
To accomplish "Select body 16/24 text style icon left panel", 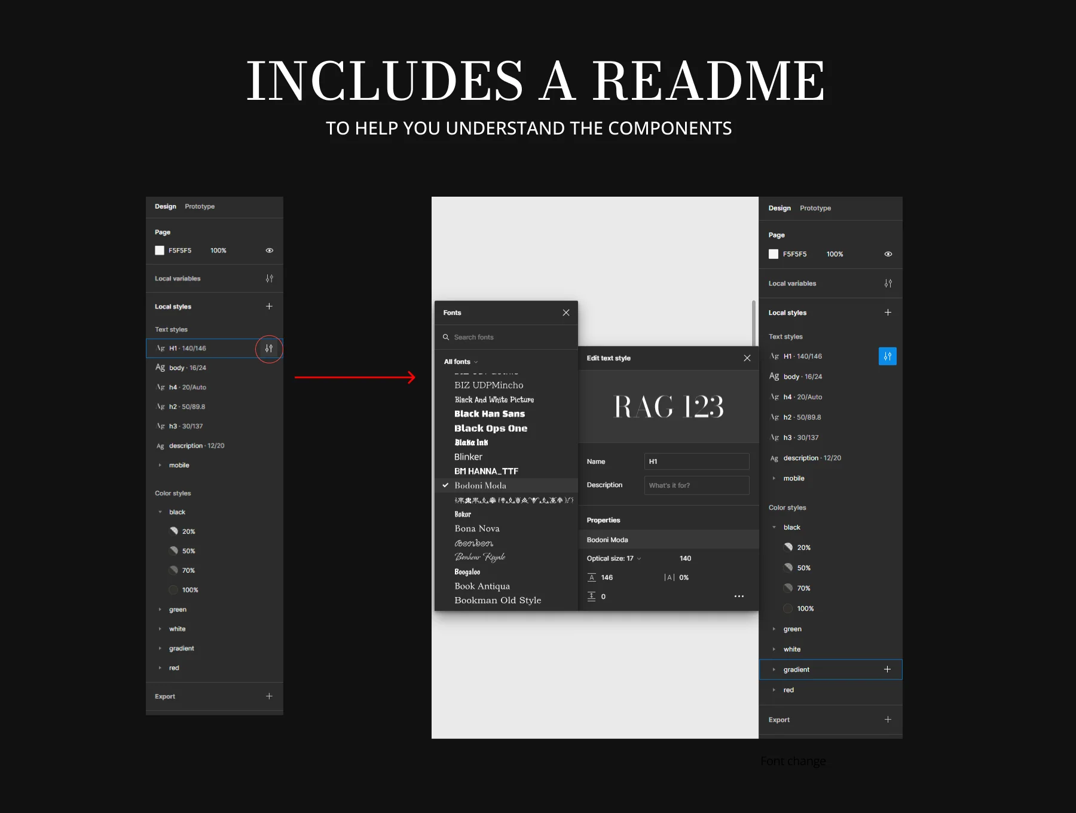I will pyautogui.click(x=160, y=368).
